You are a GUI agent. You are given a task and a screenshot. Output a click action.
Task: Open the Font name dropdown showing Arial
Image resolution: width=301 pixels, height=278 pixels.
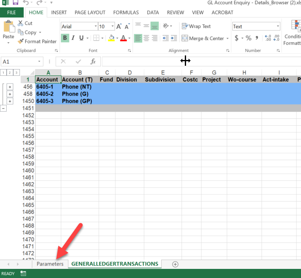tap(96, 26)
